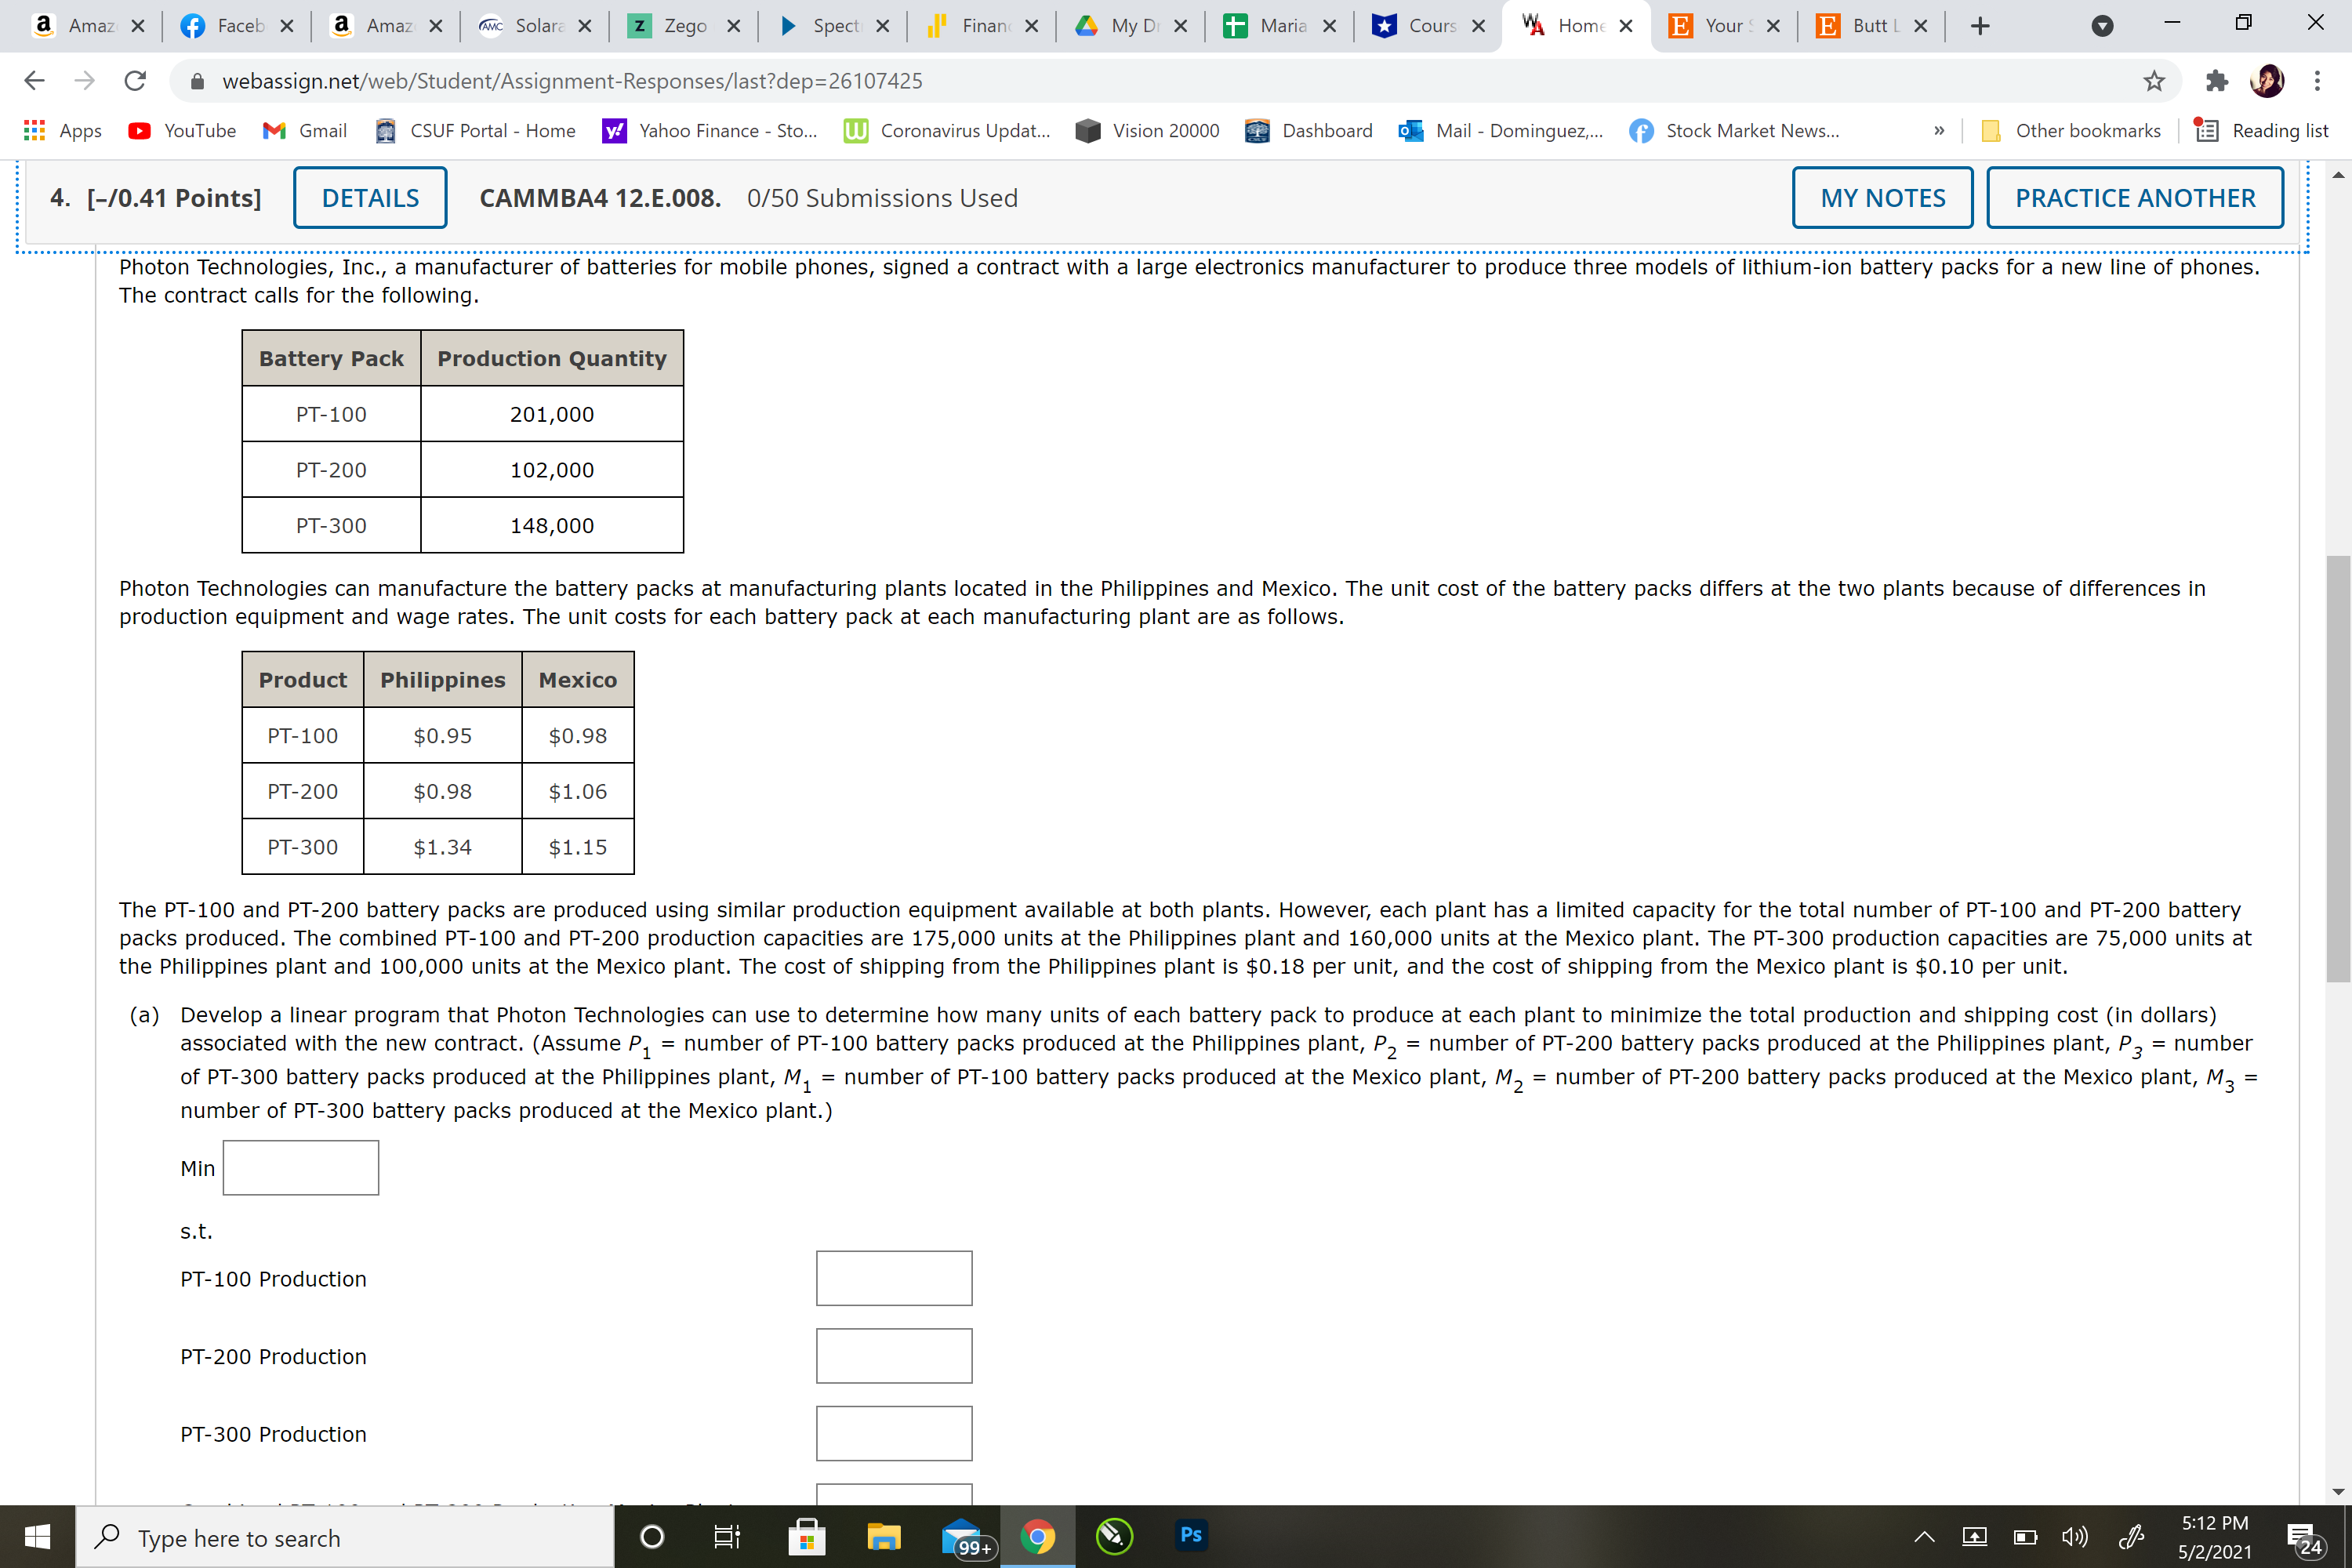Open the Vision 20000 bookmark
Image resolution: width=2352 pixels, height=1568 pixels.
1147,130
